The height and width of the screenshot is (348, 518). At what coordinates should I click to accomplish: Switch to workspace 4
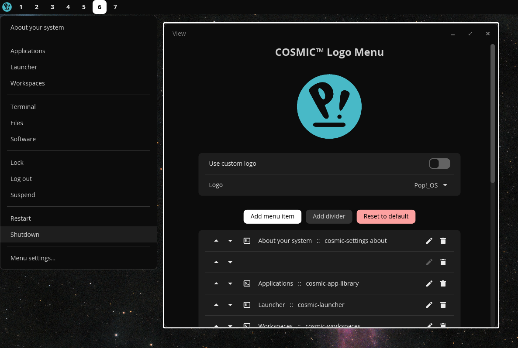68,7
